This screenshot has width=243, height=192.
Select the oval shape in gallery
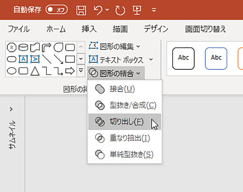[x=12, y=71]
